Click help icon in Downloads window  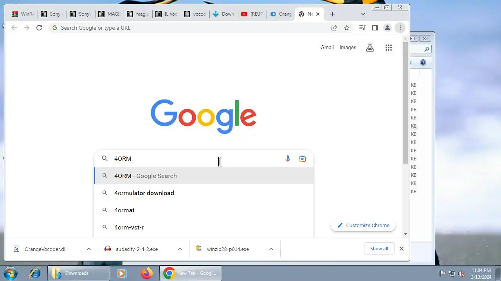[423, 62]
